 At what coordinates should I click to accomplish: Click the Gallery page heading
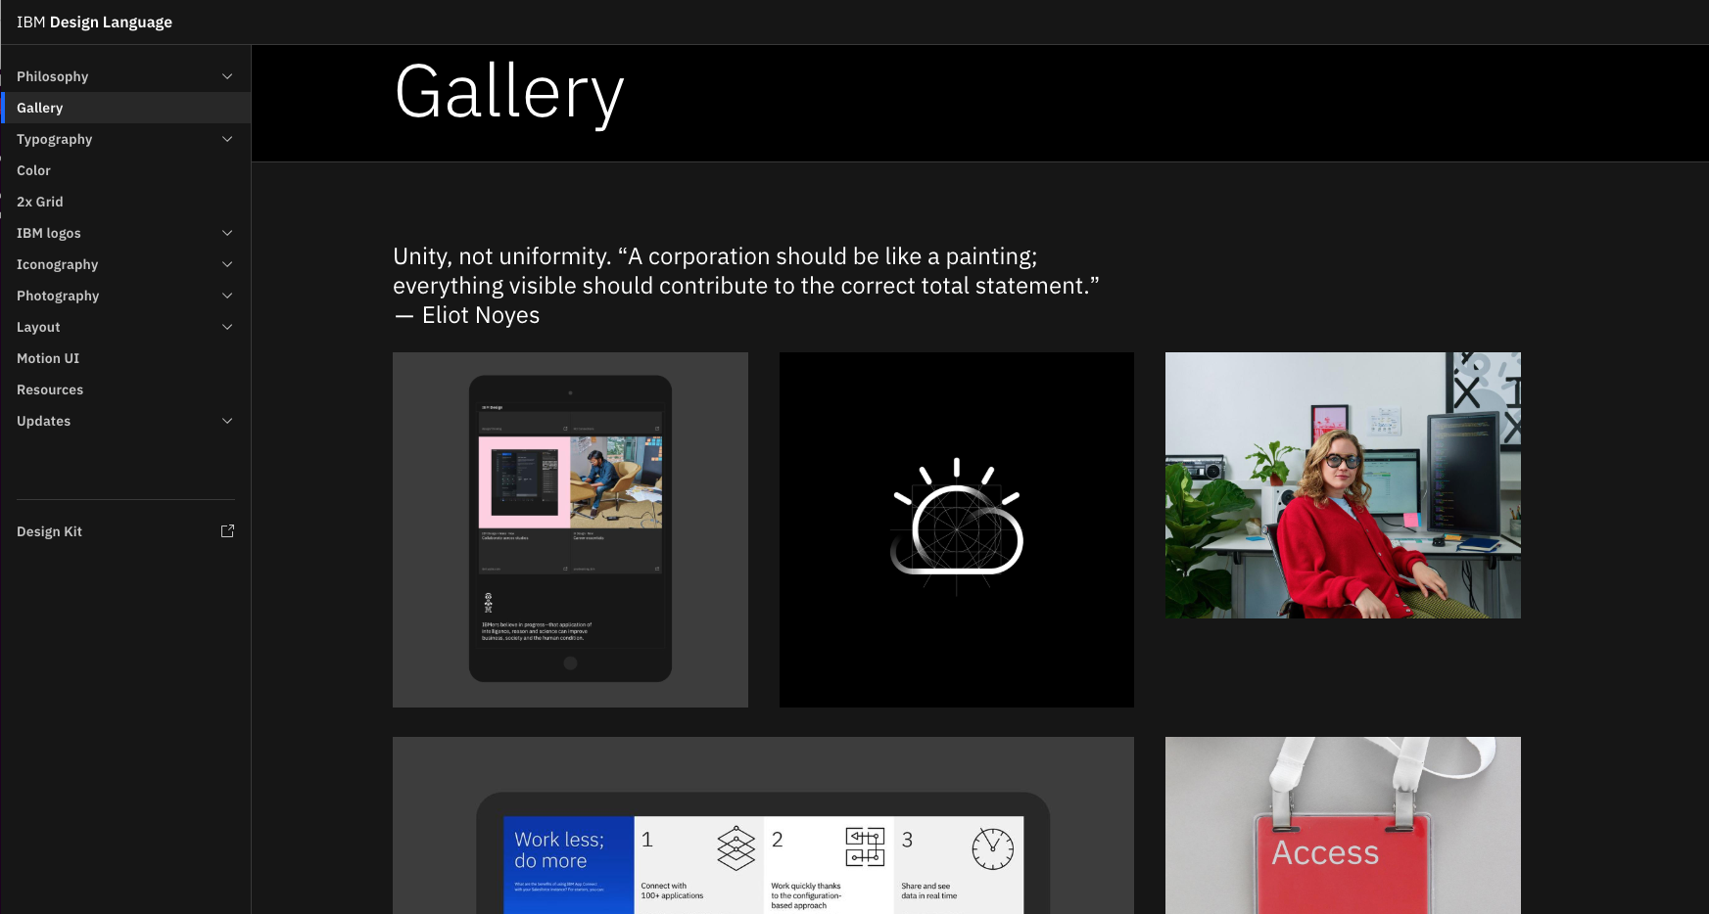509,93
